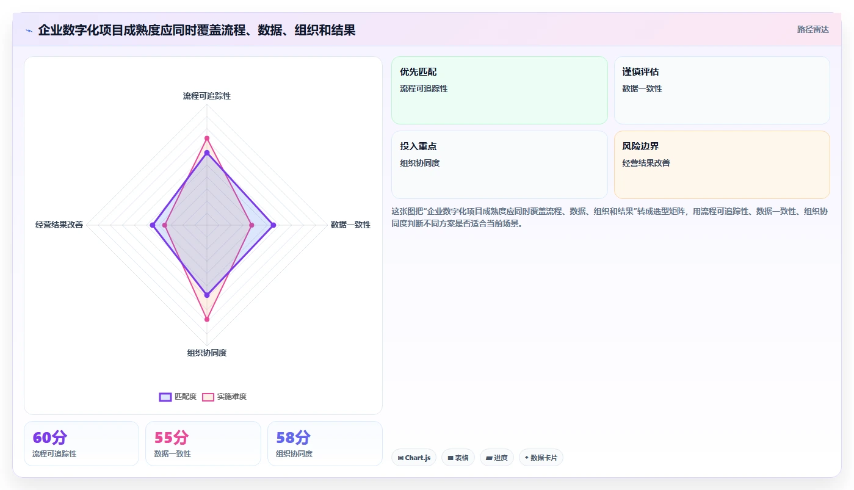854x490 pixels.
Task: Click the 数据卡片 tag label
Action: 544,458
